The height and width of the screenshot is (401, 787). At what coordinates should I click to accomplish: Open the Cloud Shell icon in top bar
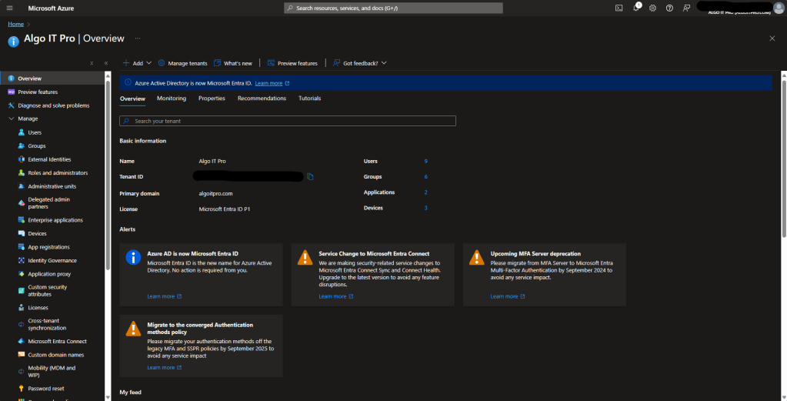(619, 8)
